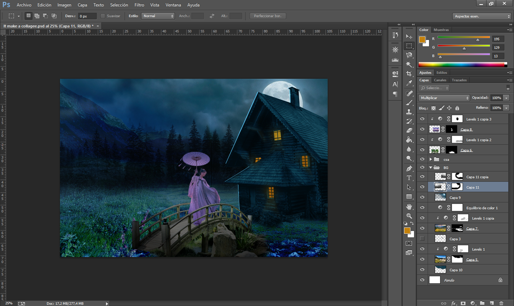
Task: Select the Eraser tool
Action: click(409, 130)
